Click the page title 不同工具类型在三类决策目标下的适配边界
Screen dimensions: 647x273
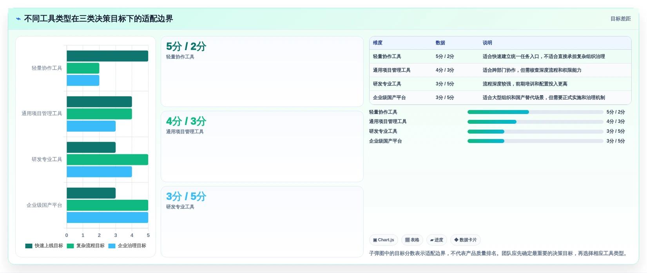tap(98, 19)
